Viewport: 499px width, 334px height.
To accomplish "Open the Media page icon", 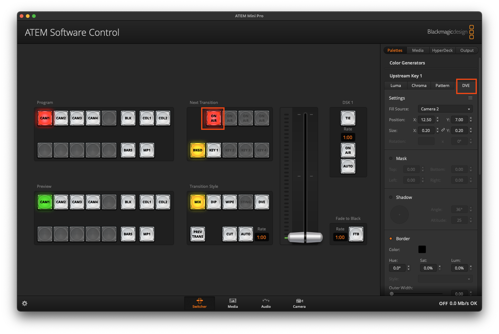I will [233, 303].
